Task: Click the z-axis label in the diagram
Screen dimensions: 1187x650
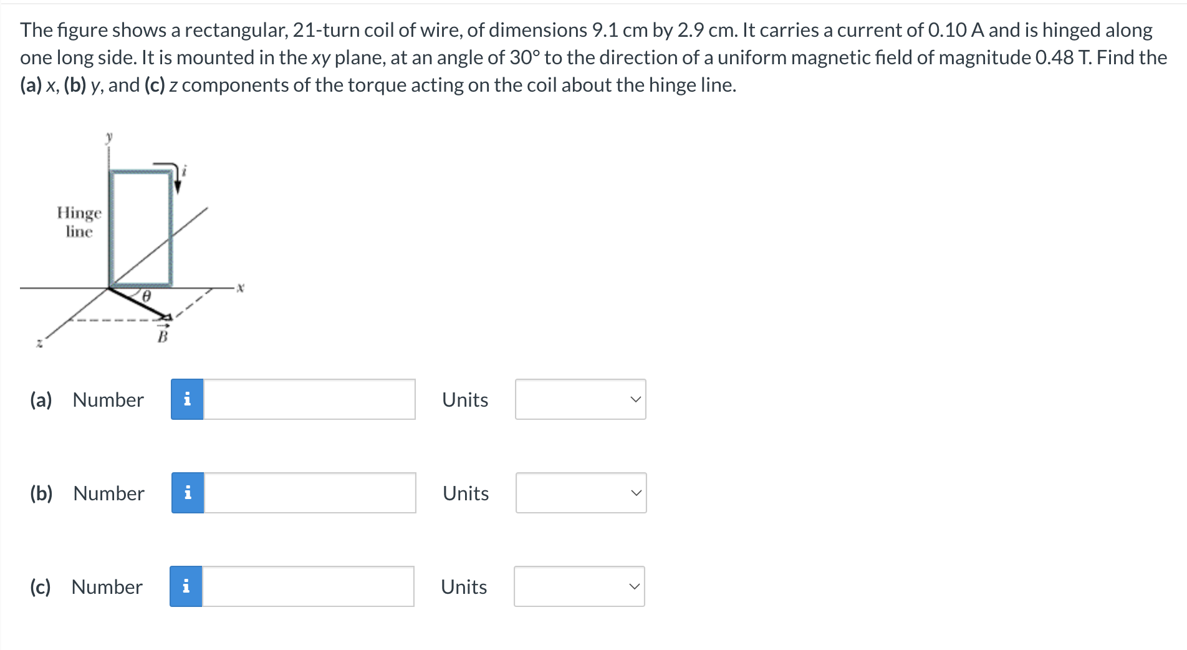Action: (39, 342)
